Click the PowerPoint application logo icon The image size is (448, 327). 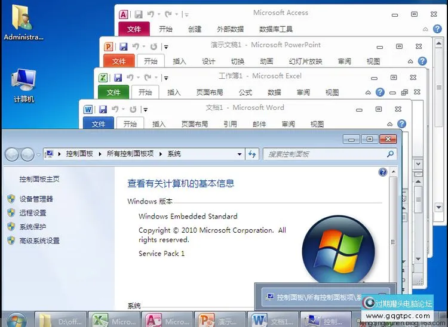(109, 46)
